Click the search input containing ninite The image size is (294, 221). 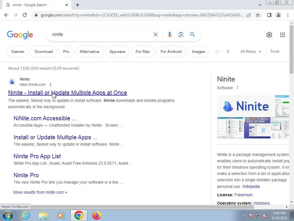coord(101,35)
